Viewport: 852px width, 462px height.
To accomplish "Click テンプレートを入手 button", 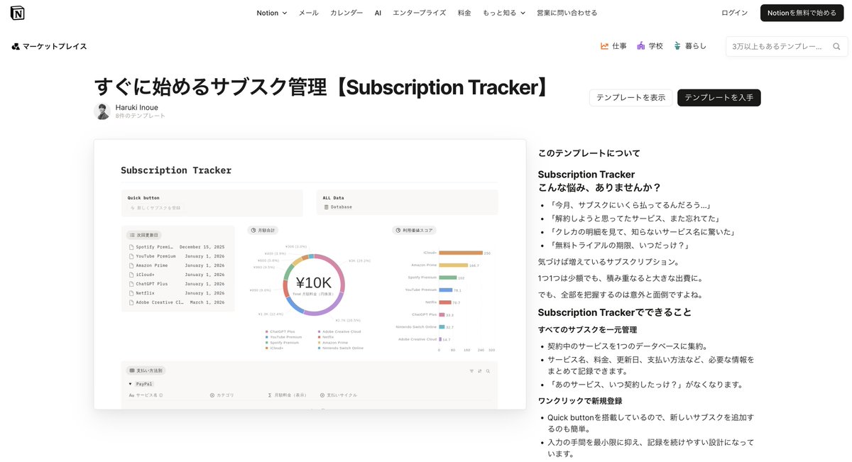I will 719,97.
